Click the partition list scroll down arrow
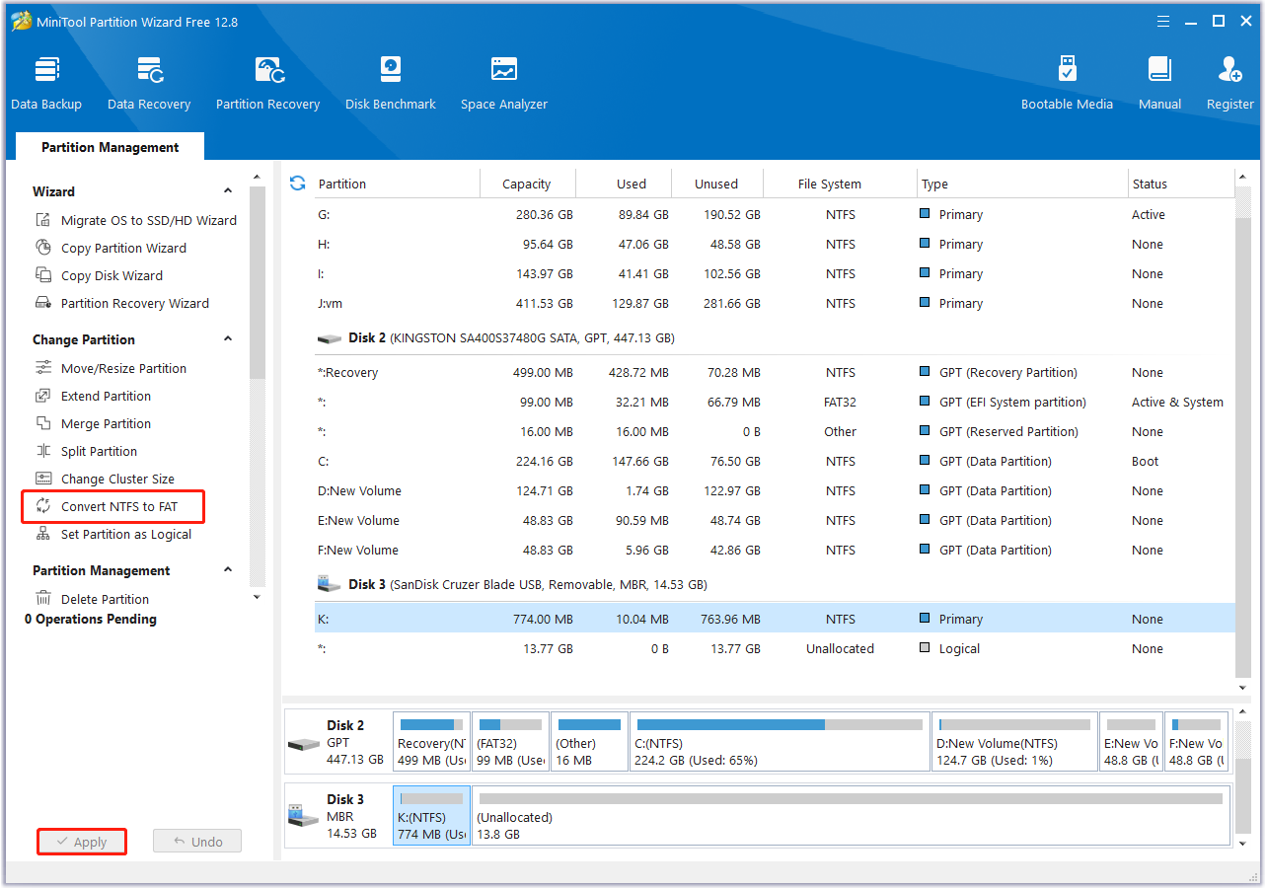The image size is (1266, 888). (x=1242, y=688)
